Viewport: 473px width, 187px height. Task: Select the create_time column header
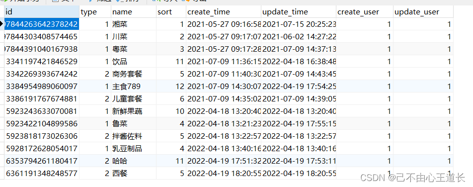click(224, 12)
